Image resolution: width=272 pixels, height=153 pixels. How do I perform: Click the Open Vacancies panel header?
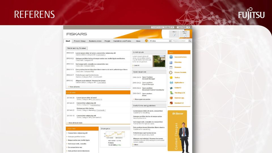click(x=149, y=72)
